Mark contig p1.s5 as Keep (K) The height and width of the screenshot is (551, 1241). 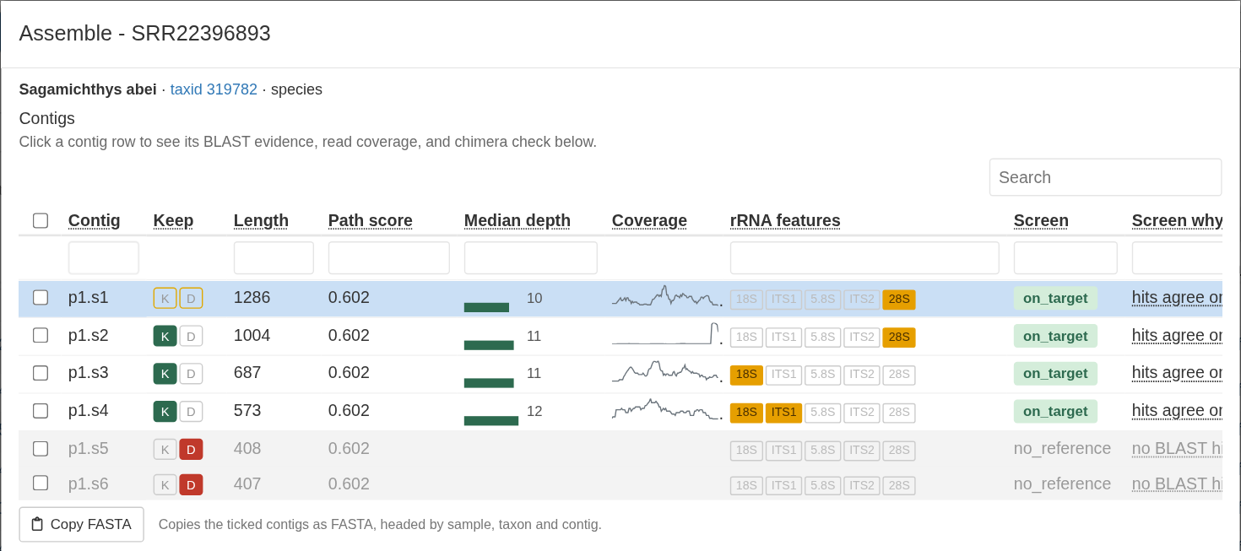click(165, 450)
